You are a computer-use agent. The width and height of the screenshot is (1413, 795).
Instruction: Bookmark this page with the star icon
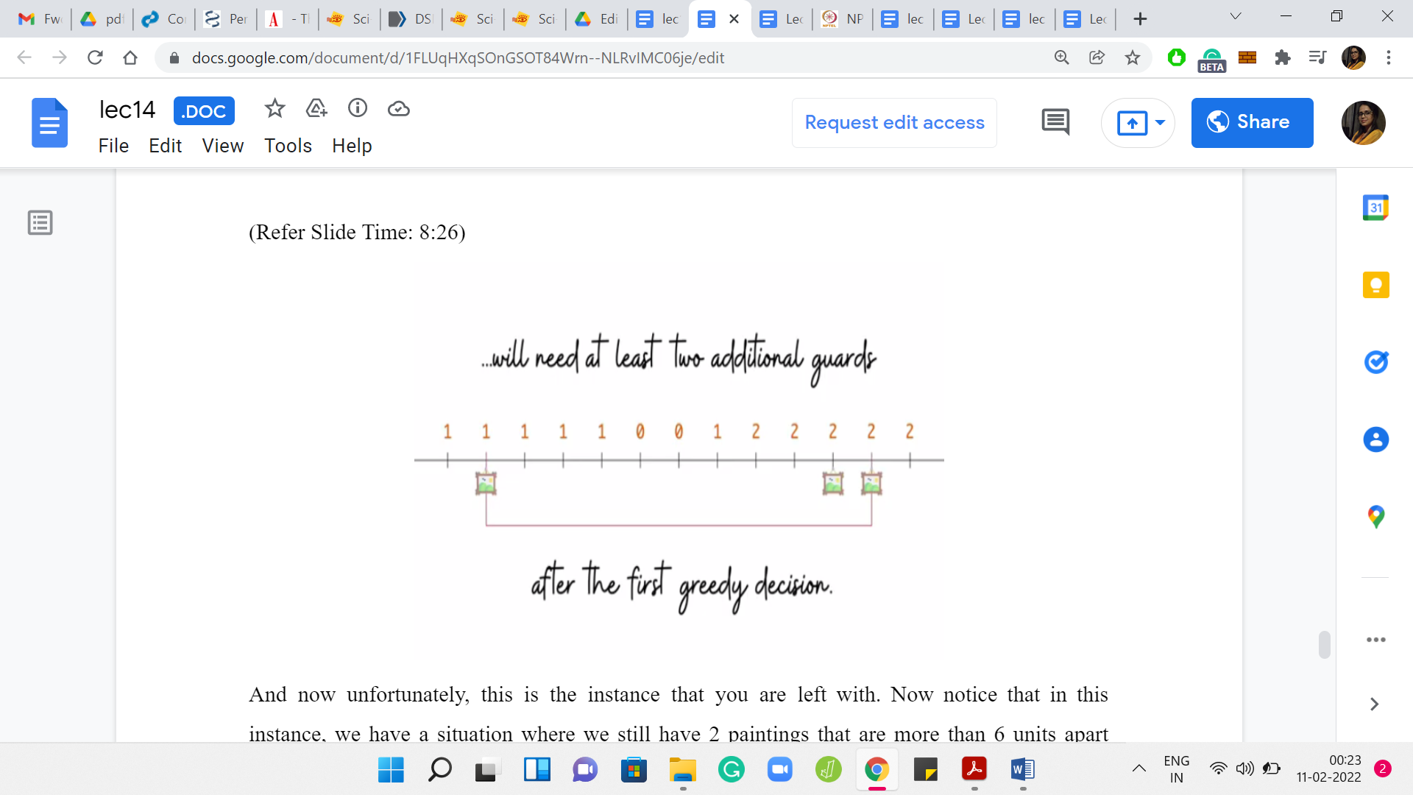coord(1133,57)
